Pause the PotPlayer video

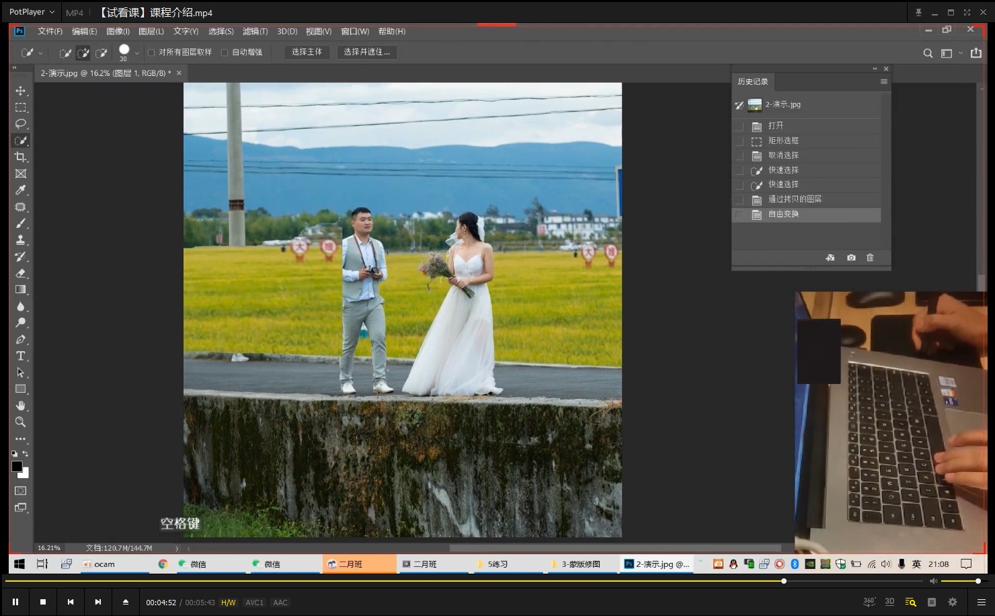tap(15, 602)
